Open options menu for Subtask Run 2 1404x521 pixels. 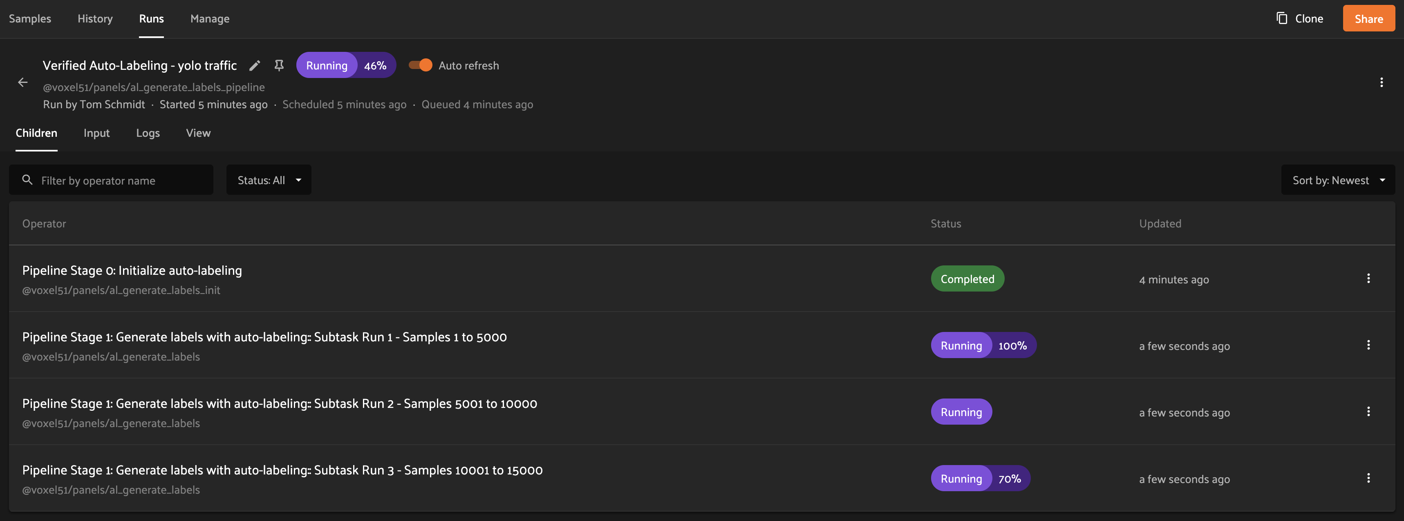1368,412
